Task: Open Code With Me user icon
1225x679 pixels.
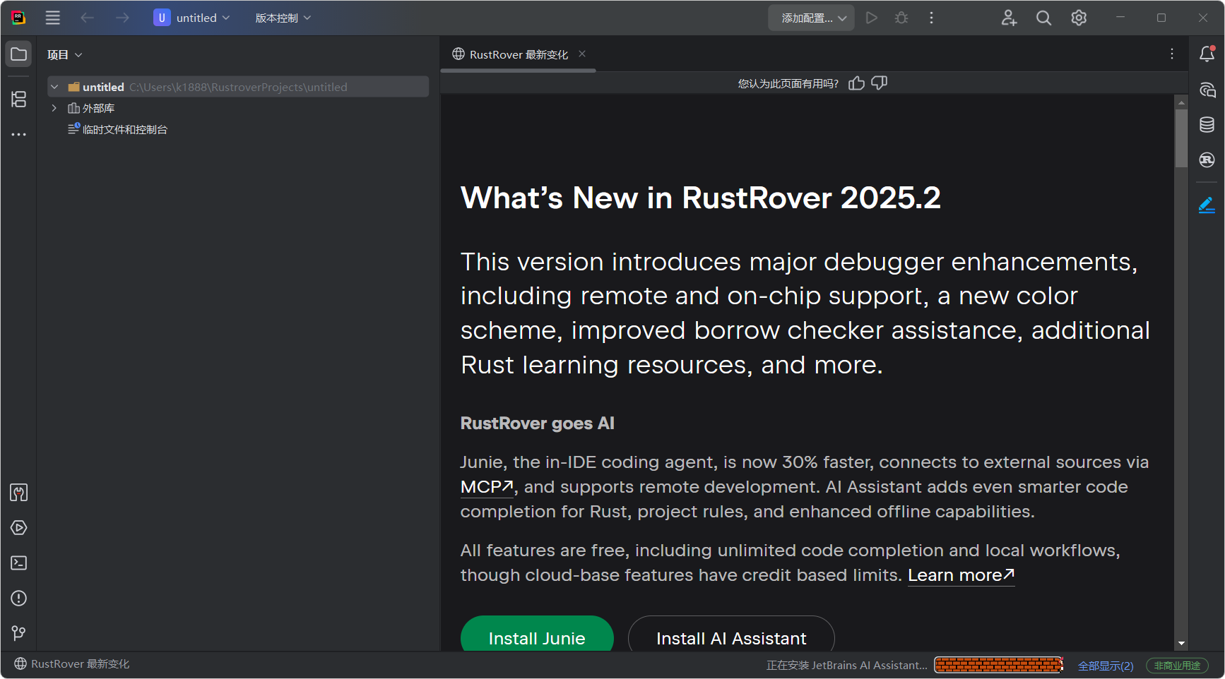Action: (1009, 18)
